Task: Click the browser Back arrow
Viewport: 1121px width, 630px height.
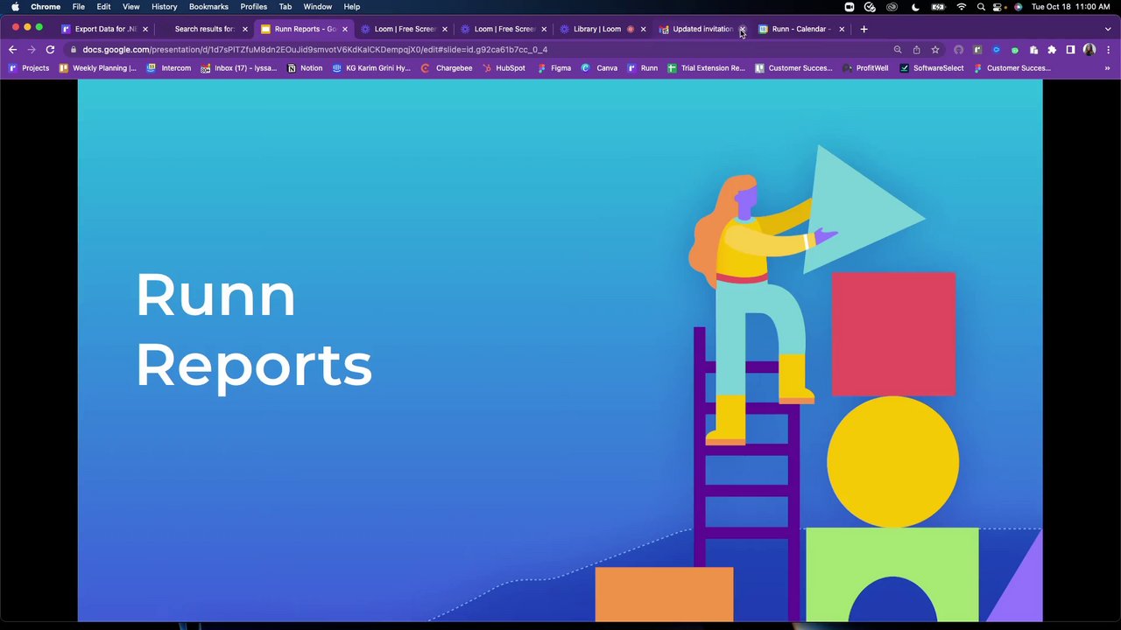Action: 12,50
